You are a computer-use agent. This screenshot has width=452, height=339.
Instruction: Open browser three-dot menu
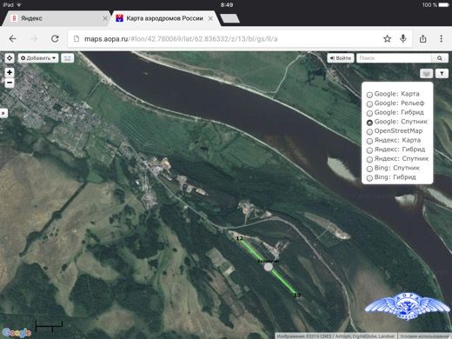[441, 38]
